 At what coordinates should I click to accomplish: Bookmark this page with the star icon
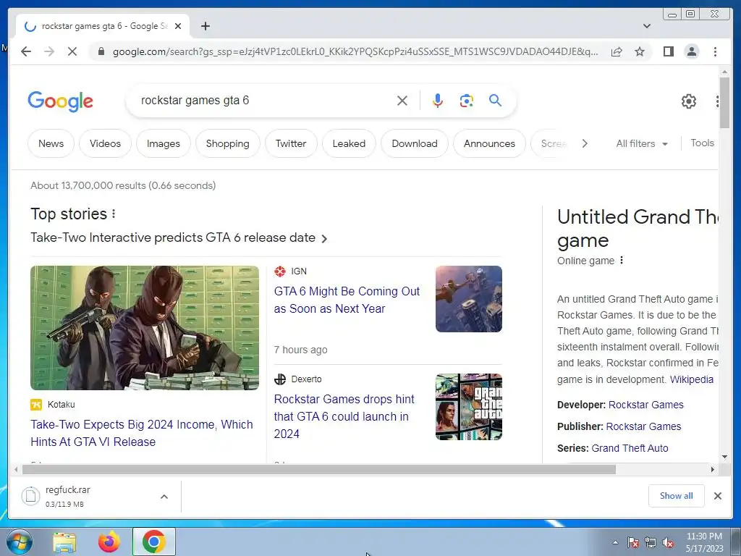[x=640, y=51]
